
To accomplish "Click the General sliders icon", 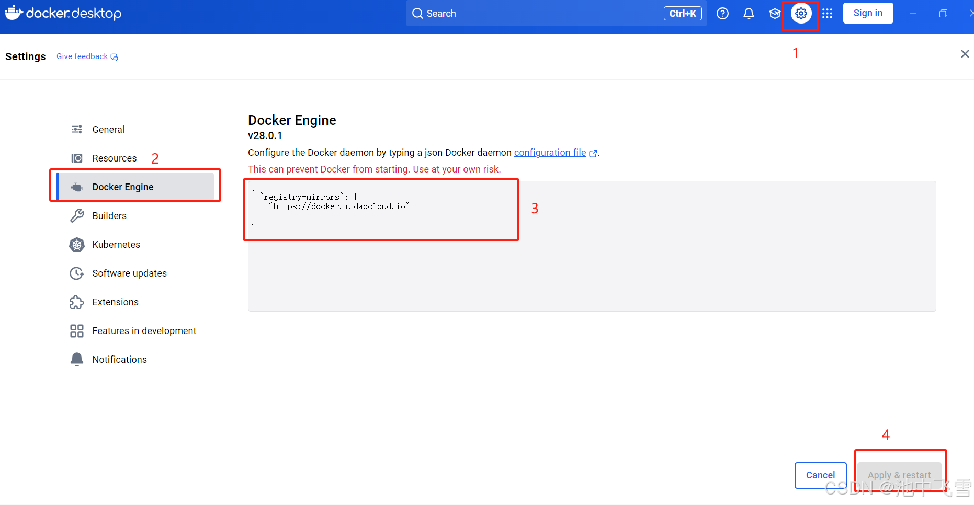I will pos(77,129).
